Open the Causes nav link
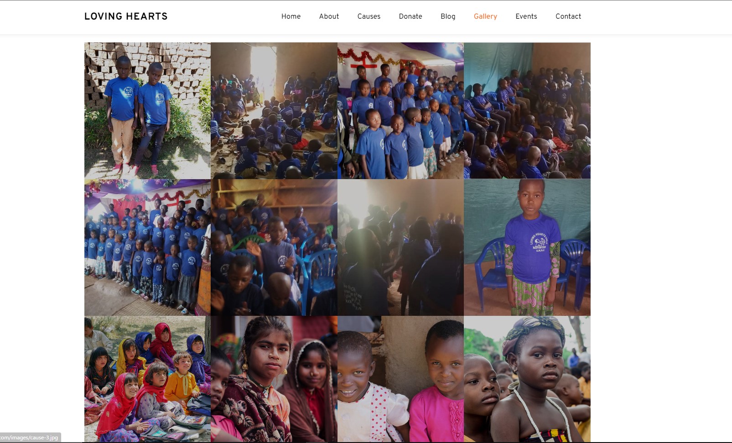This screenshot has height=443, width=732. click(x=369, y=16)
